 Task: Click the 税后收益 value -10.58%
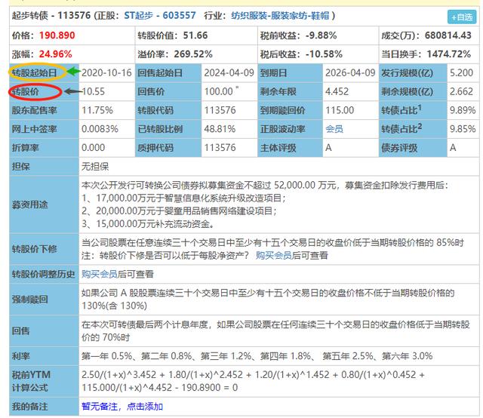click(324, 54)
